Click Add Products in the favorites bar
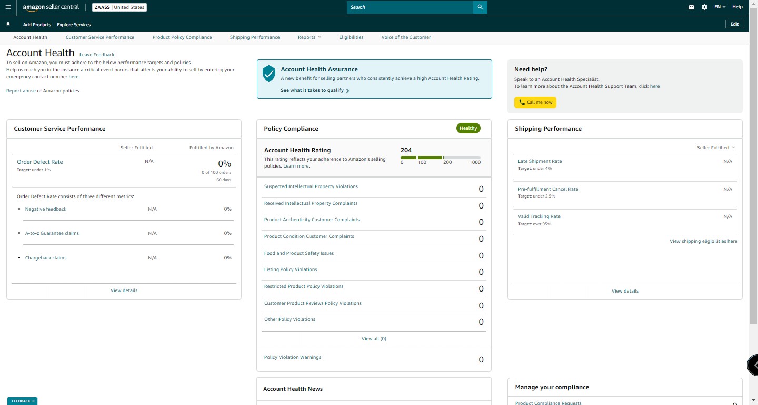 click(x=37, y=25)
